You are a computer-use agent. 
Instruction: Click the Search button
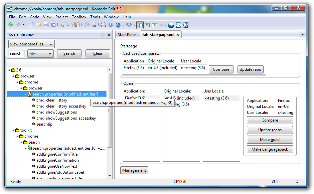69,53
